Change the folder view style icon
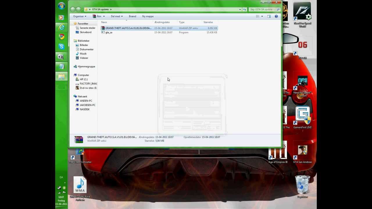This screenshot has height=209, width=372. coord(257,16)
